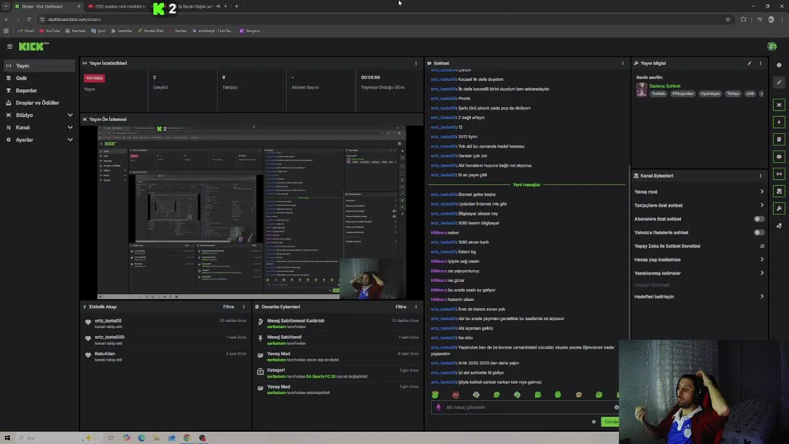Reload the browser page

(28, 19)
